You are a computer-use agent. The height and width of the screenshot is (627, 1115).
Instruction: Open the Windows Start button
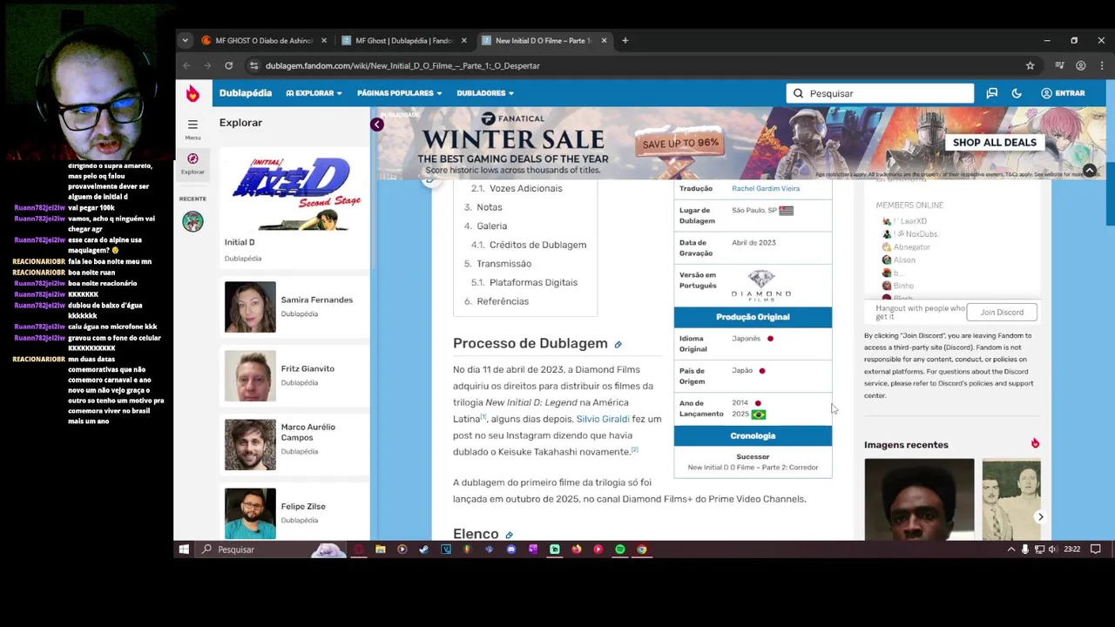click(184, 549)
